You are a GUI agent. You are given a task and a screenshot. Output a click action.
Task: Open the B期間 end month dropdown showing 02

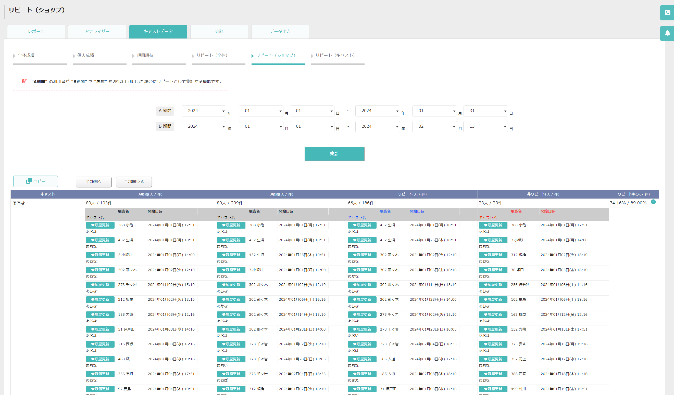click(434, 126)
